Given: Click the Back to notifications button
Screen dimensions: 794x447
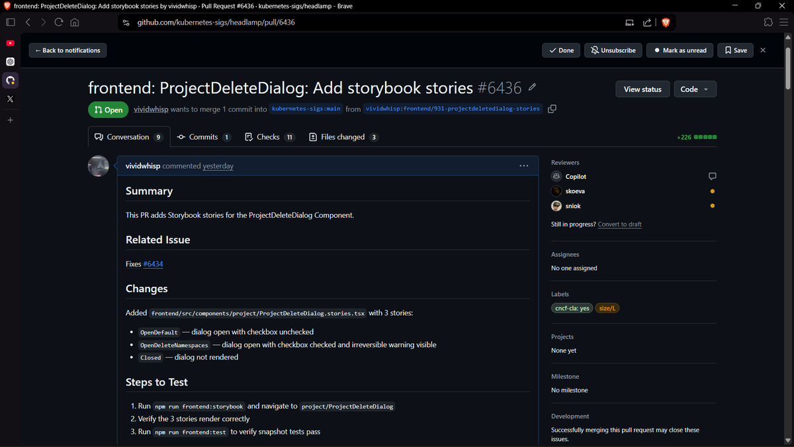Looking at the screenshot, I should pyautogui.click(x=67, y=50).
